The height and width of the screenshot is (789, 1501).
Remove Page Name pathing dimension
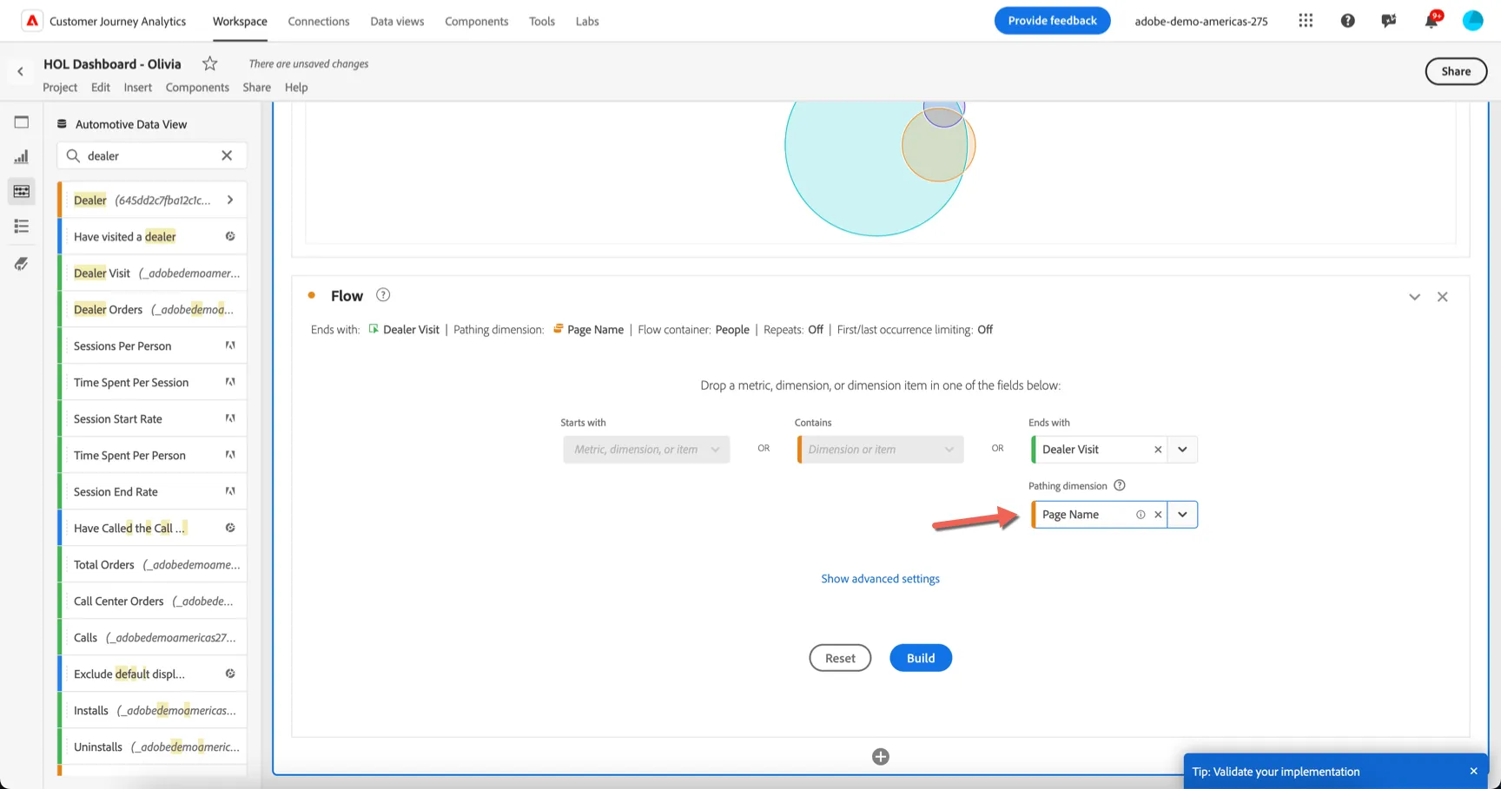pyautogui.click(x=1158, y=515)
